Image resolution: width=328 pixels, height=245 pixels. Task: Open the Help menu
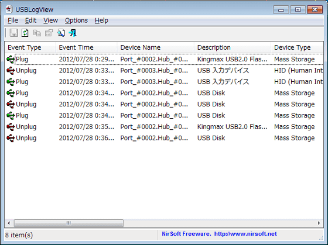(x=101, y=20)
